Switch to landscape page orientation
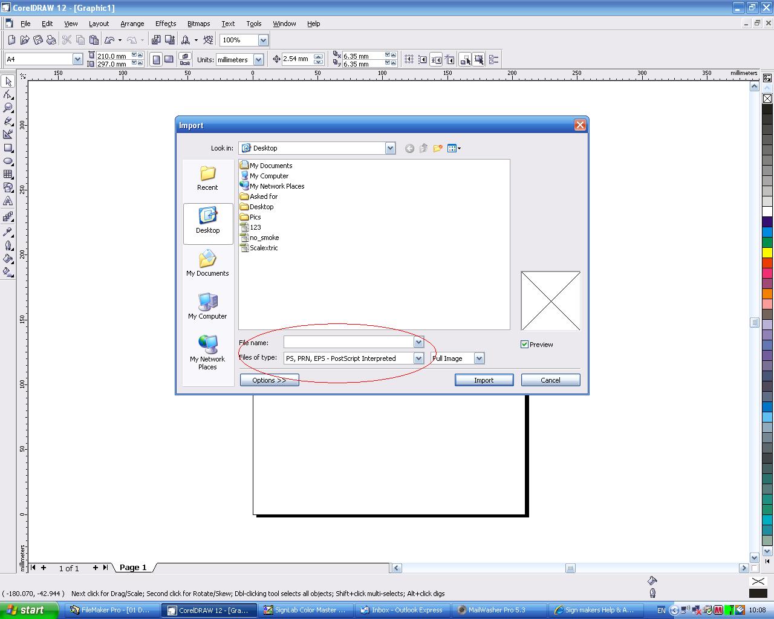This screenshot has width=774, height=619. [169, 59]
